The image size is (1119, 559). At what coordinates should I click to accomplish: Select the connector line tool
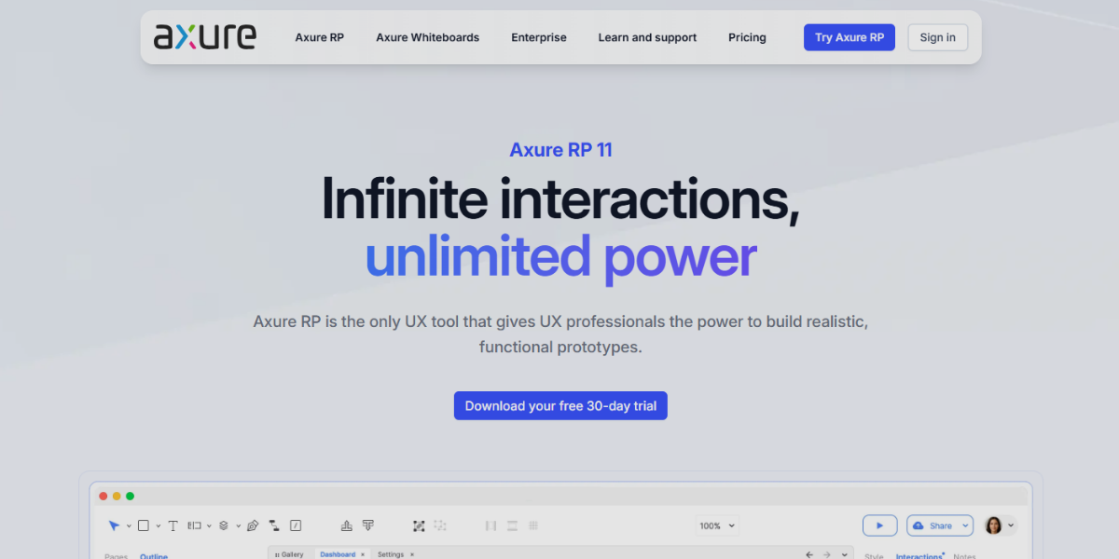tap(272, 525)
